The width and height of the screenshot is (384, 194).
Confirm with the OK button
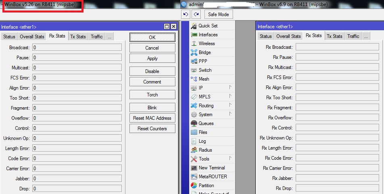click(x=152, y=37)
